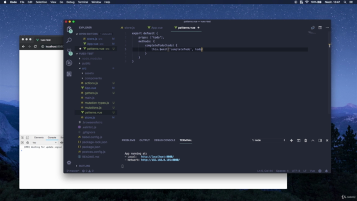Click the open changes icon in editor toolbar

click(313, 27)
